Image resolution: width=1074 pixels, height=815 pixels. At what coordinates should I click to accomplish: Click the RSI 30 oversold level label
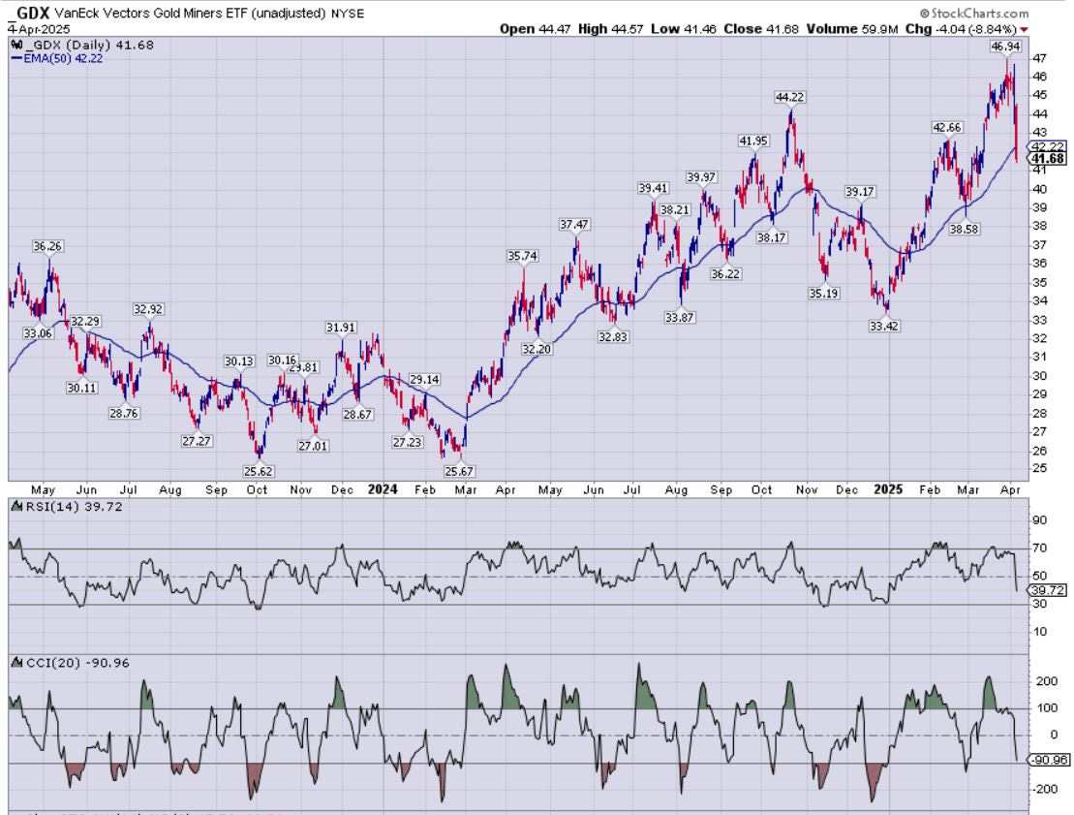click(1039, 604)
